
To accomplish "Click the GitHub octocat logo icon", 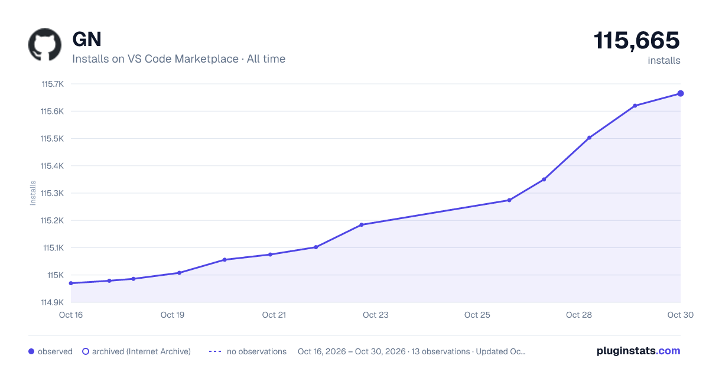I will click(45, 45).
